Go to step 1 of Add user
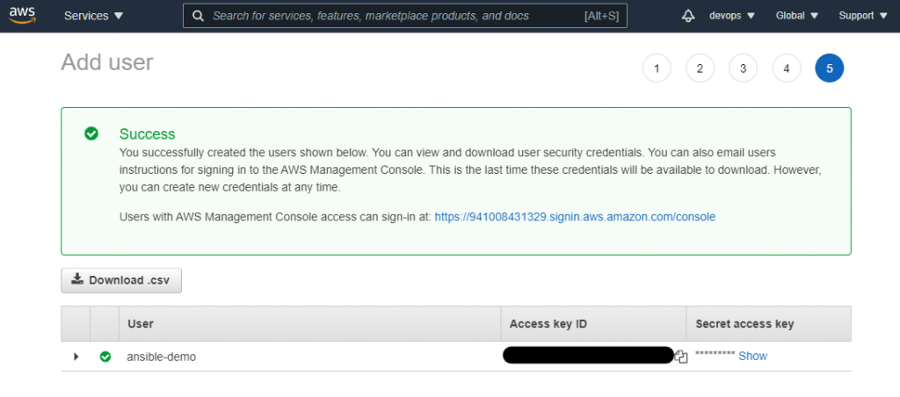Screen dimensions: 900x397 [657, 69]
